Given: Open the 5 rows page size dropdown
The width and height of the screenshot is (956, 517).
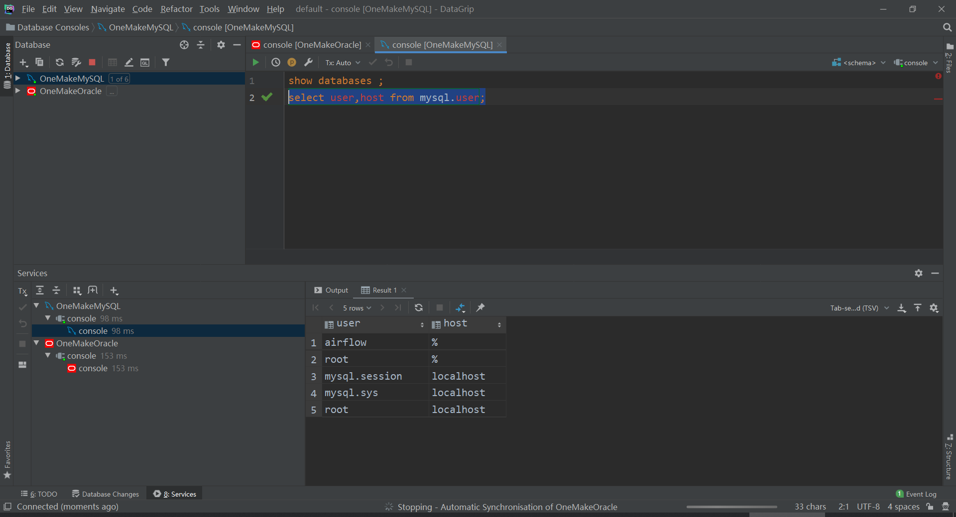Looking at the screenshot, I should tap(357, 308).
